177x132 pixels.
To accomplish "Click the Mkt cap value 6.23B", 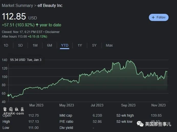I will tap(97, 115).
